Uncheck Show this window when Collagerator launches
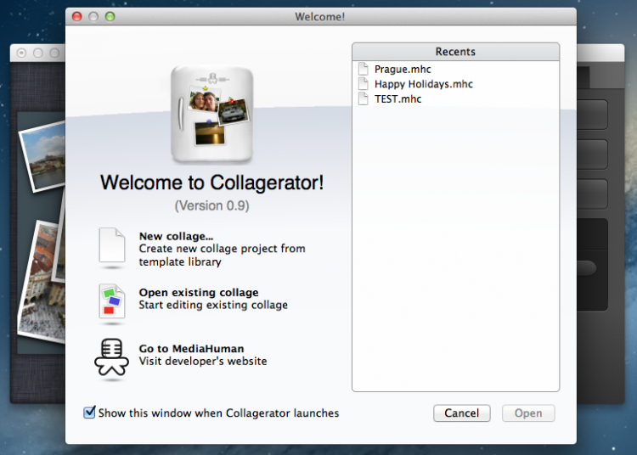 coord(89,413)
